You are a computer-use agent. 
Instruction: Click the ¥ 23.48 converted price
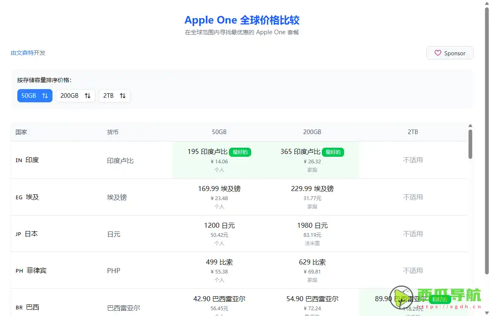pos(219,198)
